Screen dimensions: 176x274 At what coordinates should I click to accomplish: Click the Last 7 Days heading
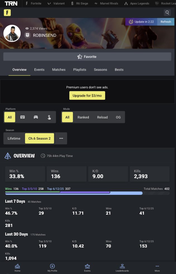15,201
